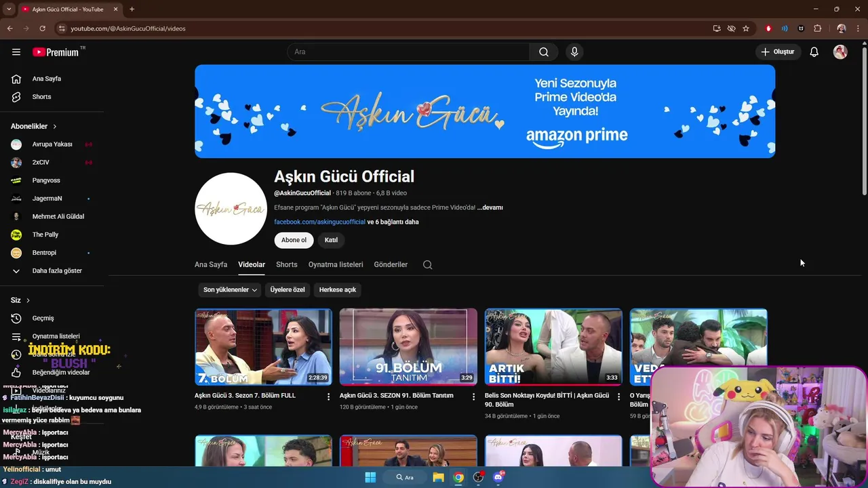Viewport: 868px width, 488px height.
Task: Open options for the 91. Bölüm Tanıtım video
Action: 473,396
